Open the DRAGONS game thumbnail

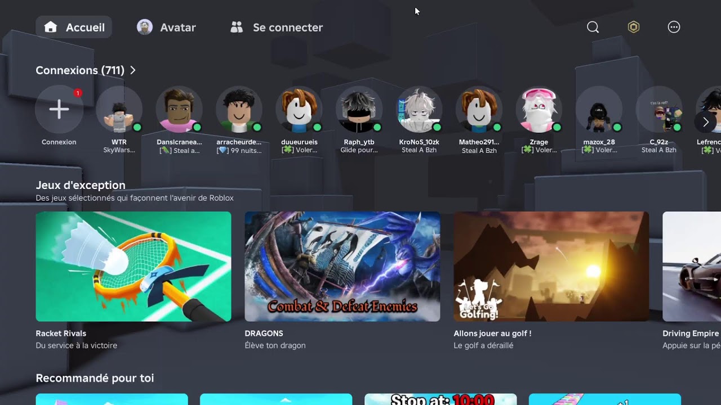pyautogui.click(x=342, y=267)
